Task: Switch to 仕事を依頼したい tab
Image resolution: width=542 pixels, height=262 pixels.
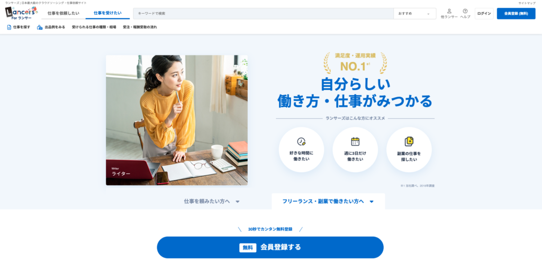Action: 64,13
